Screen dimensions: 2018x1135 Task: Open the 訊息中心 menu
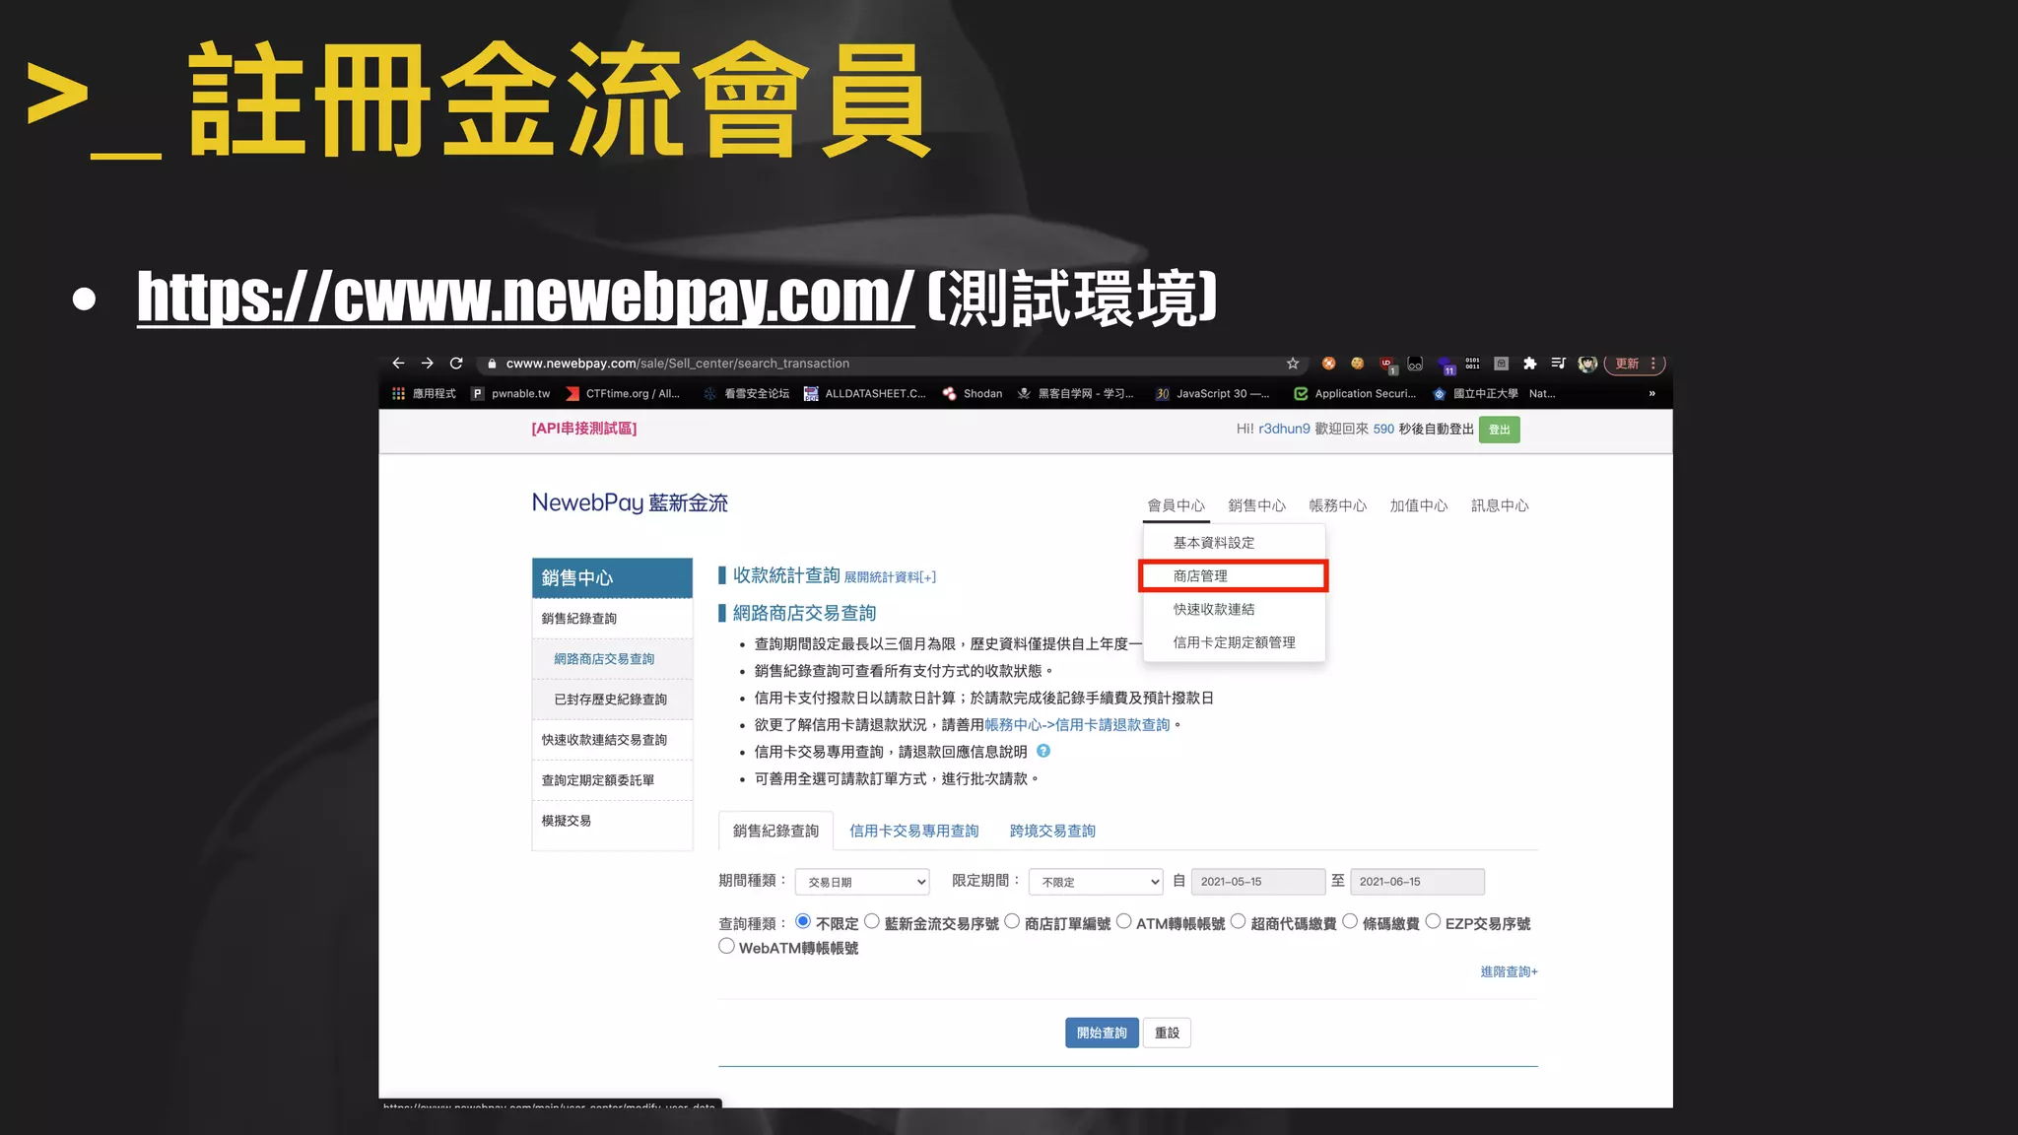point(1500,505)
